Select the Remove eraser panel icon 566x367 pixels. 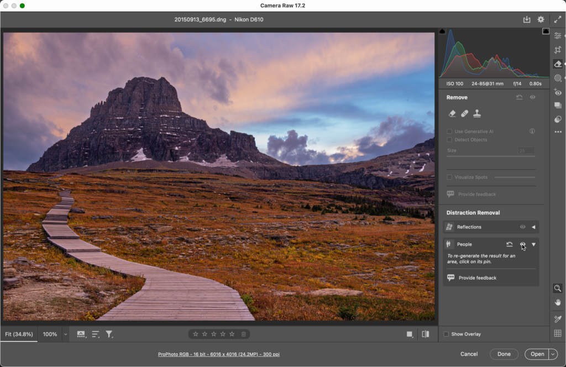(x=558, y=64)
